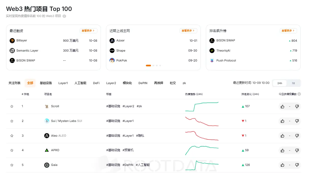Downvote Gaia with the thumbs-down icon
Viewport: 321px width, 173px height.
tap(297, 165)
